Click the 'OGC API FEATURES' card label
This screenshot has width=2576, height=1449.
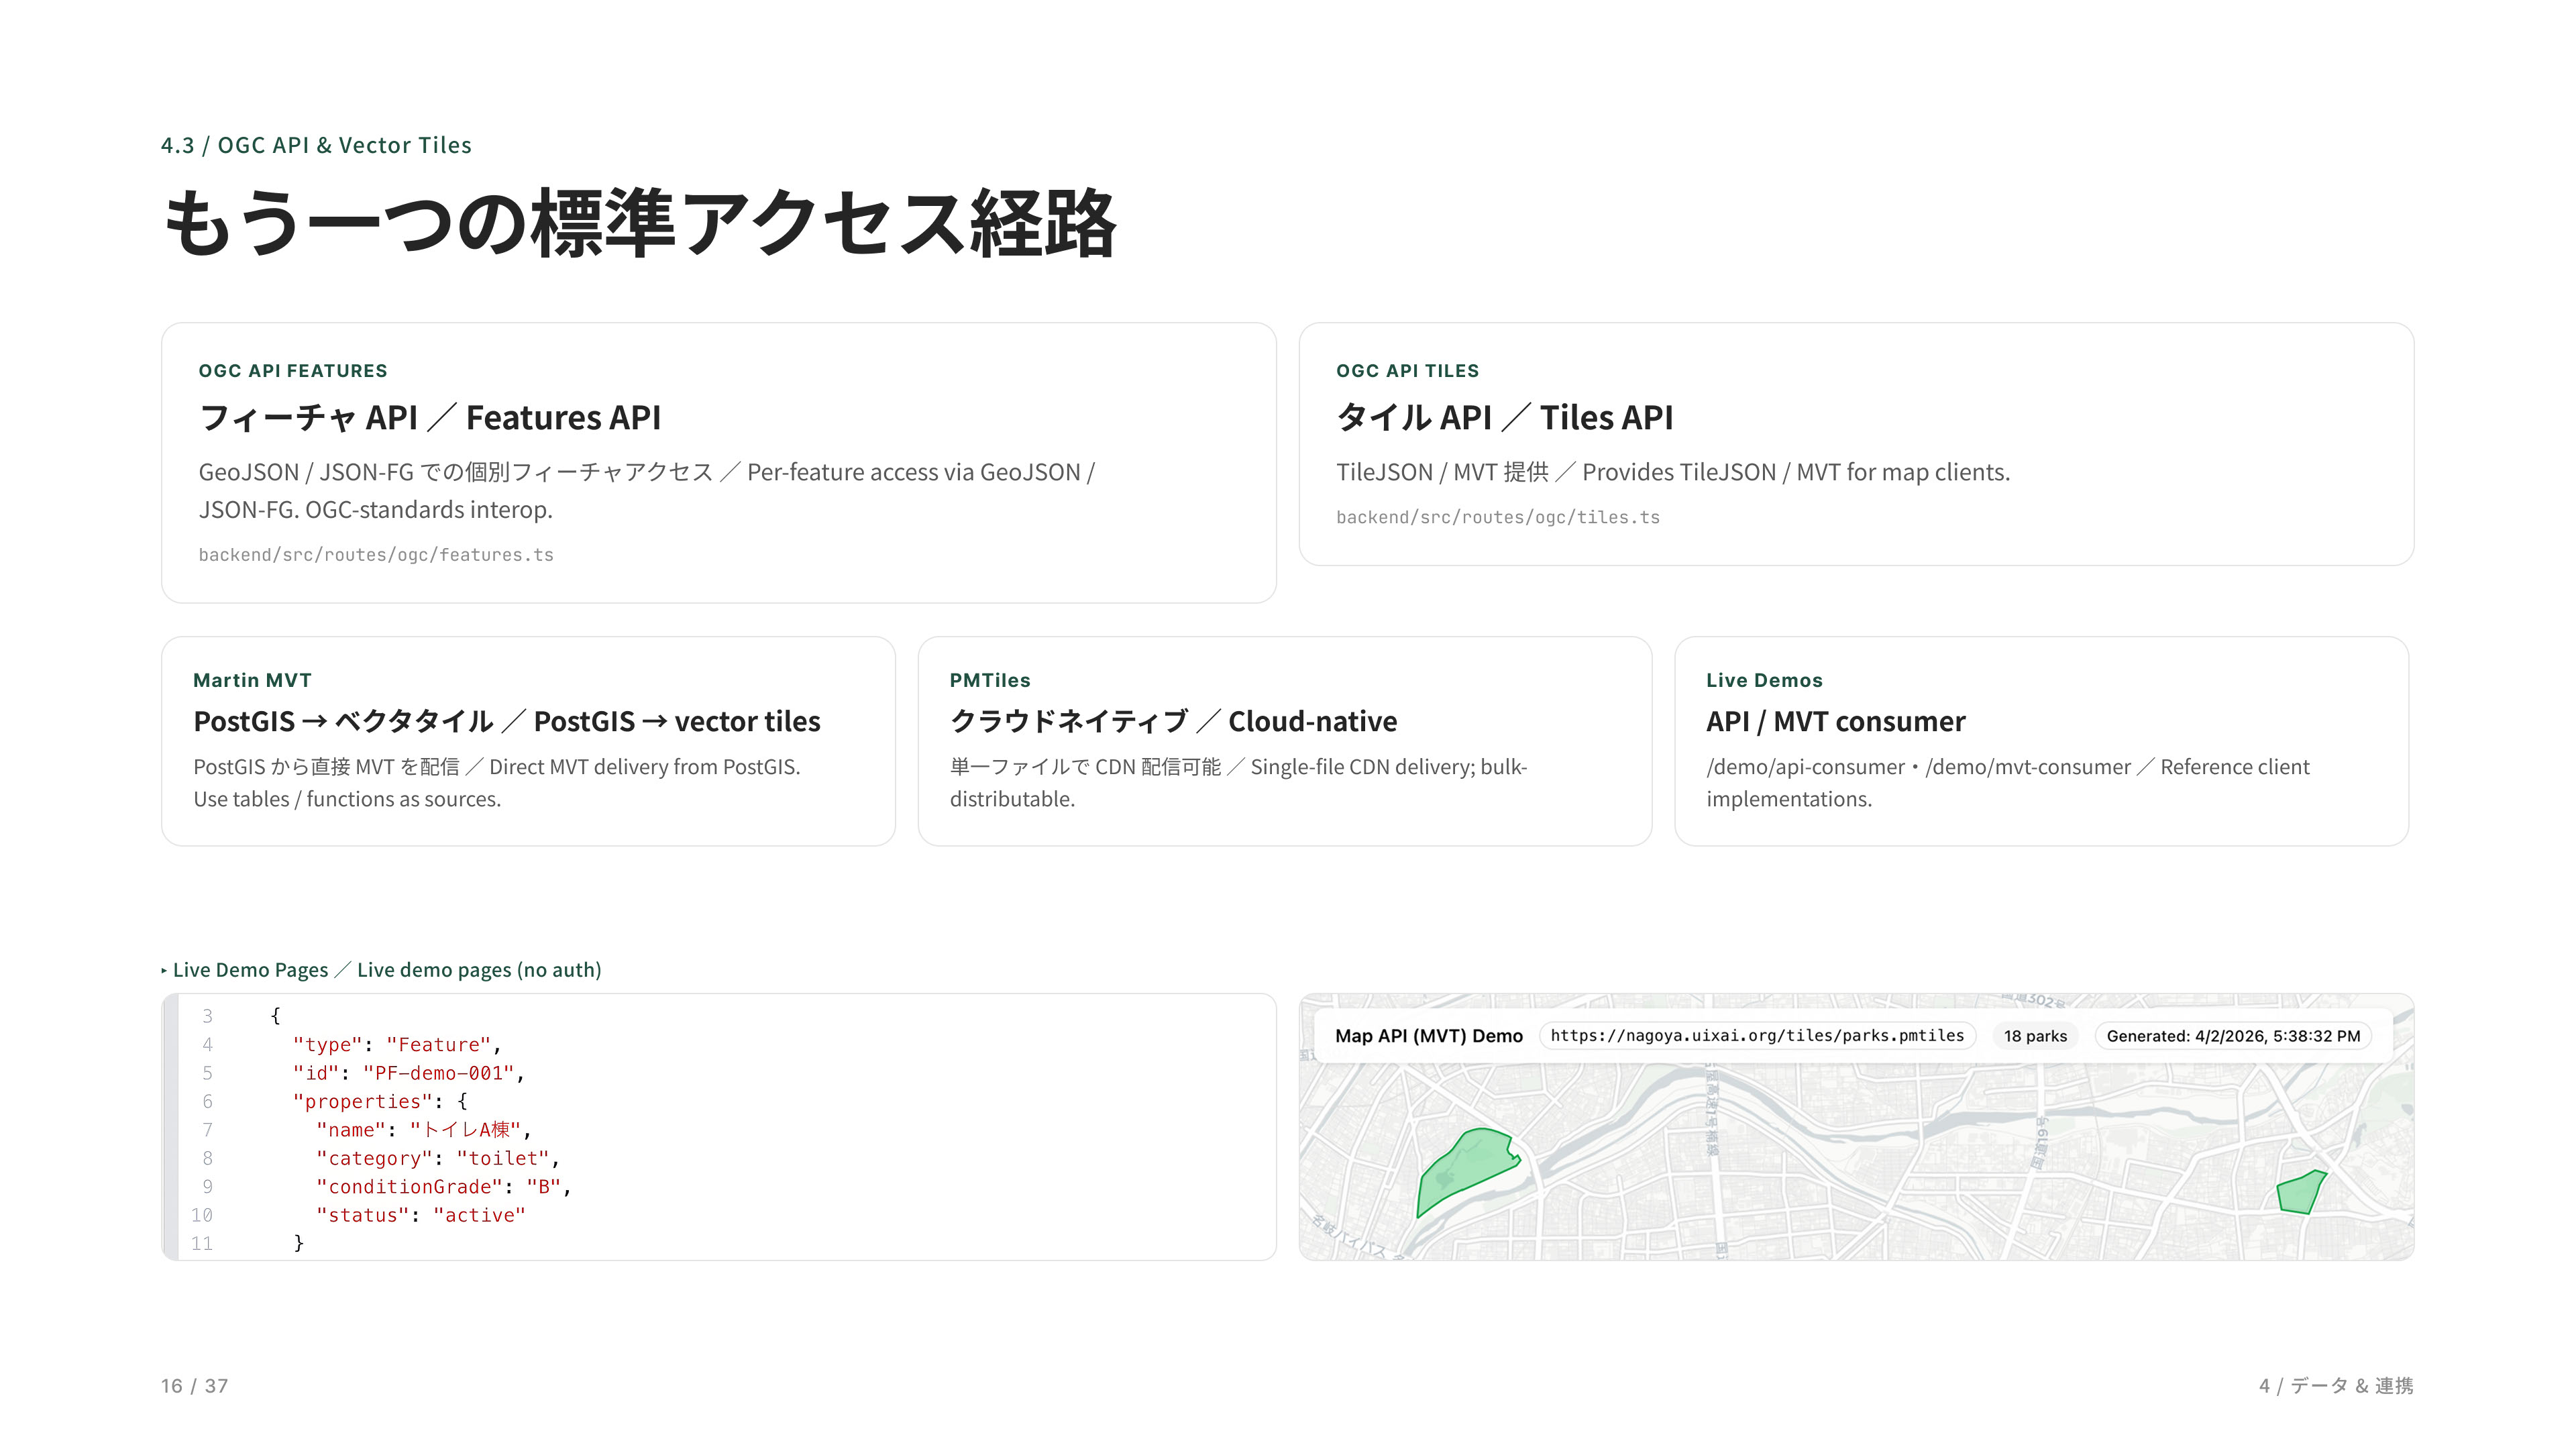pyautogui.click(x=293, y=371)
